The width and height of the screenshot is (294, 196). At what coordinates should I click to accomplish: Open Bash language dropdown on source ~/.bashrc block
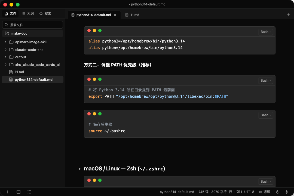click(x=265, y=115)
